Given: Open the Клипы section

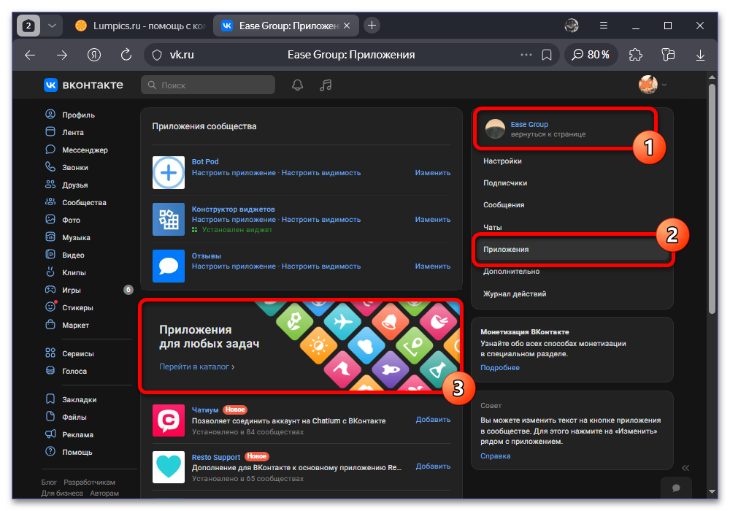Looking at the screenshot, I should click(x=74, y=272).
